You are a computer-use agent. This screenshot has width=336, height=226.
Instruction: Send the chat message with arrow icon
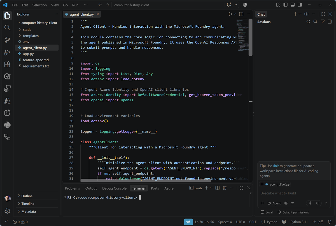click(326, 203)
